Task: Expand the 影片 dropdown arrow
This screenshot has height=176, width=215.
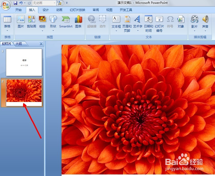Action: point(194,31)
